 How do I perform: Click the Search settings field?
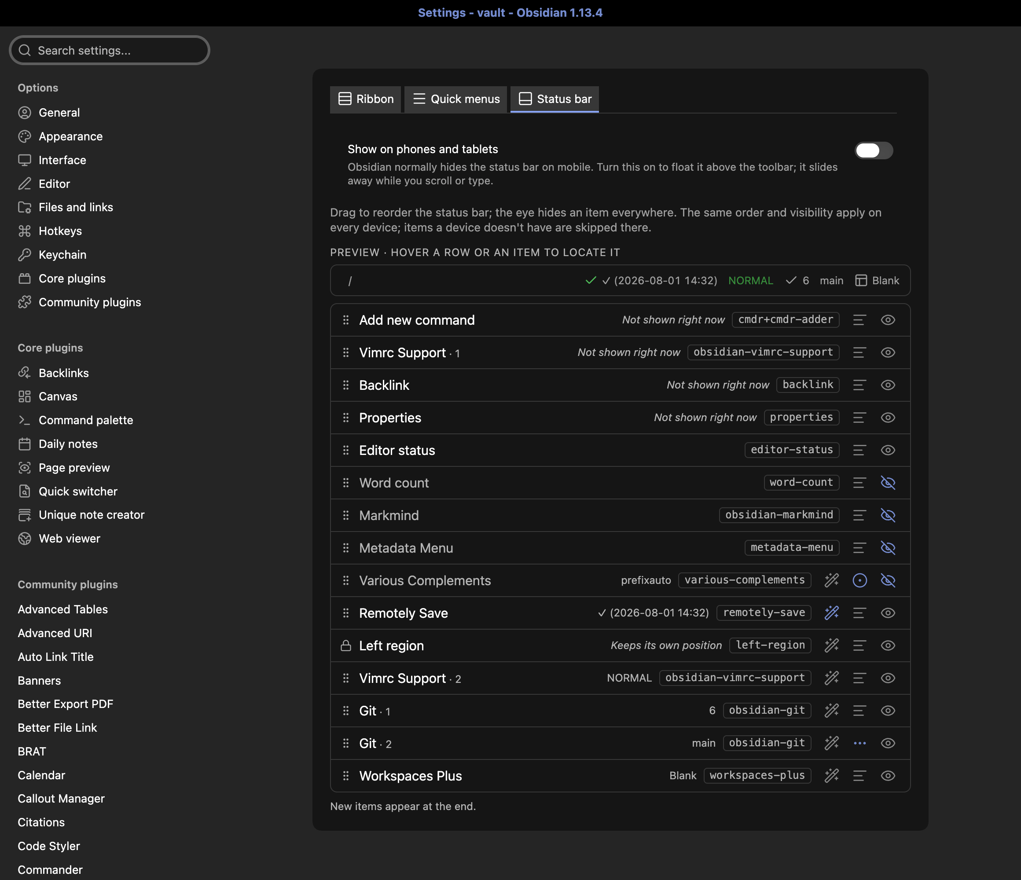tap(110, 50)
